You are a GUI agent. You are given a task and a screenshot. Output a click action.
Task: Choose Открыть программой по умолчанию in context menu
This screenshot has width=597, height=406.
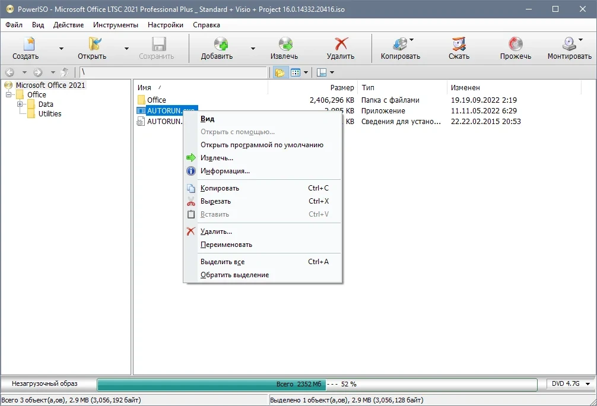tap(262, 145)
